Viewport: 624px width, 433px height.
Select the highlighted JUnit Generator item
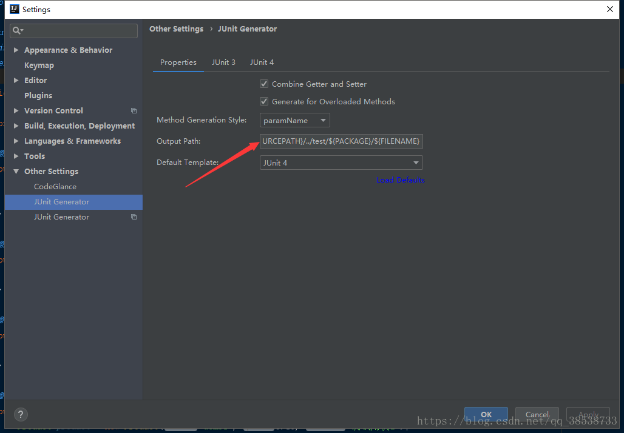73,202
